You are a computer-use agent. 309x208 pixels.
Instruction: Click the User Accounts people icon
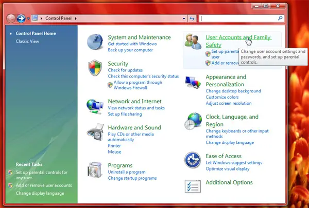193,41
